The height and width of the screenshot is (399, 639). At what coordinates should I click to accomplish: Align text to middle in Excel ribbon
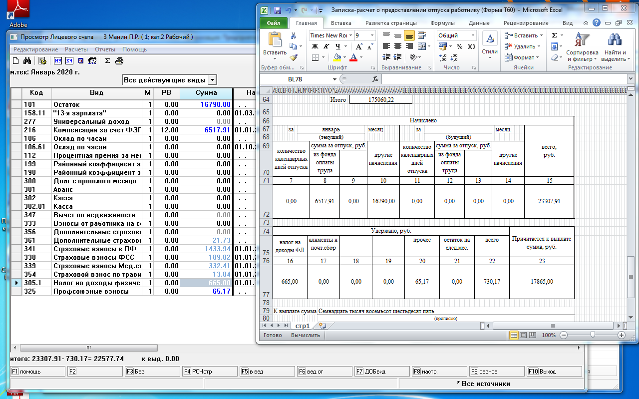pos(398,35)
